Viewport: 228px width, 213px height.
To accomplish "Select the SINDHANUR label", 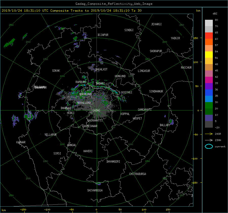I will pos(156,91).
